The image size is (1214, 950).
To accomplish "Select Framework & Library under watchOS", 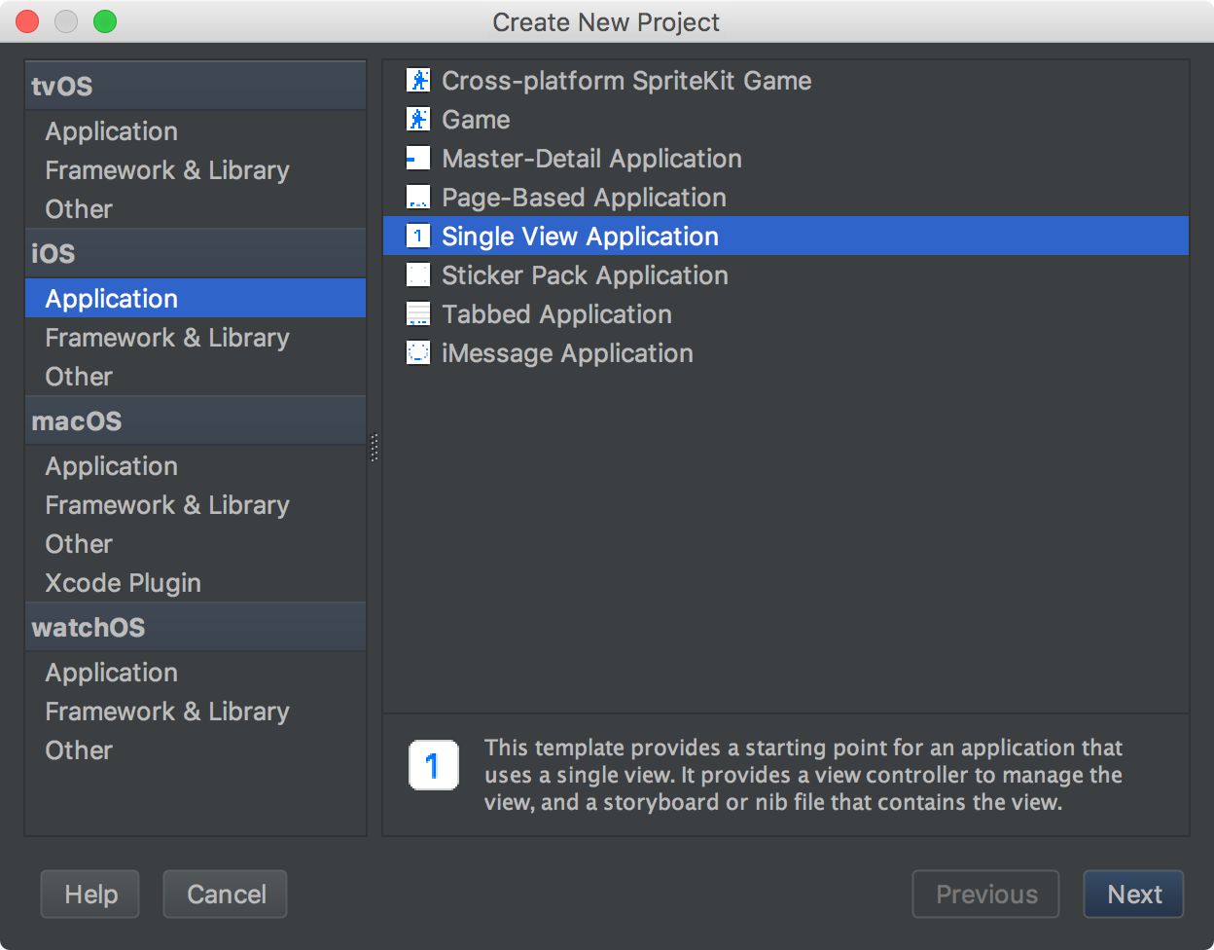I will (x=167, y=712).
